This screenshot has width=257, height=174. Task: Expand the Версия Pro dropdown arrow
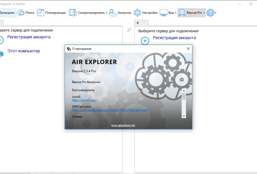click(x=204, y=13)
